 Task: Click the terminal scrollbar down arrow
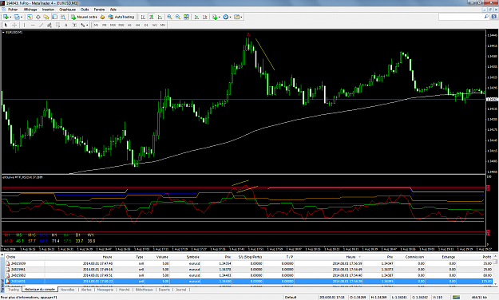(x=495, y=284)
